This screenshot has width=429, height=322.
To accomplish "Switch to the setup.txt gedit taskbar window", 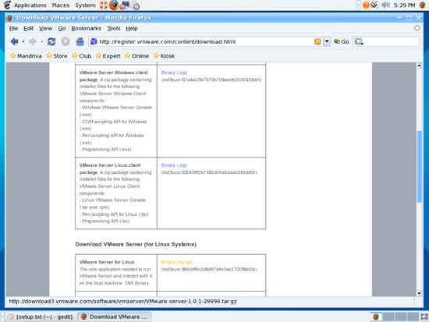I will pos(41,317).
